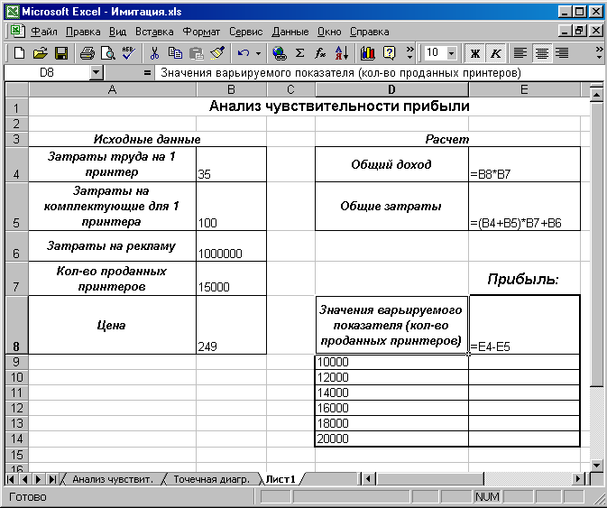The width and height of the screenshot is (607, 508).
Task: Open the Name Box dropdown arrow
Action: (96, 72)
